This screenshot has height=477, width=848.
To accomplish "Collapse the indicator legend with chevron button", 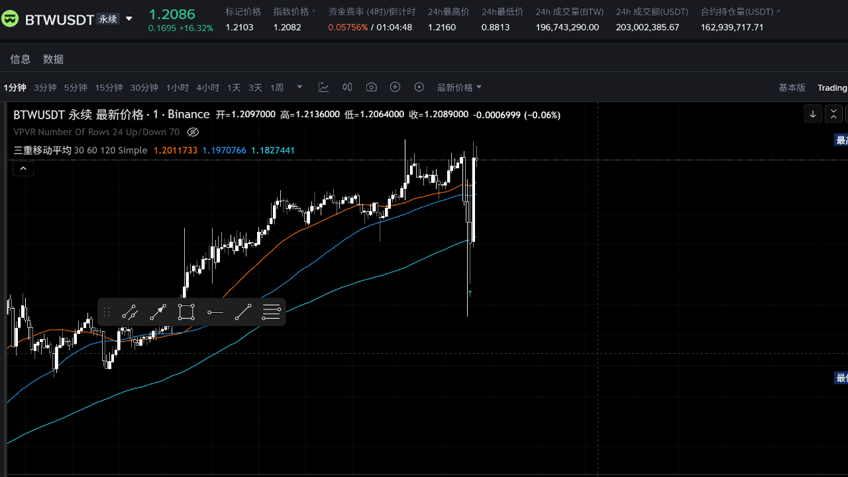I will click(x=23, y=169).
